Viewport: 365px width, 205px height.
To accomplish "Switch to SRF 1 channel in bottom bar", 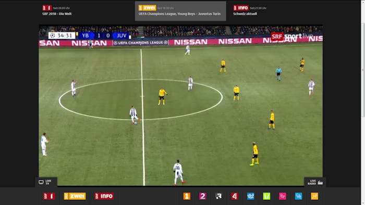I will click(x=49, y=196).
